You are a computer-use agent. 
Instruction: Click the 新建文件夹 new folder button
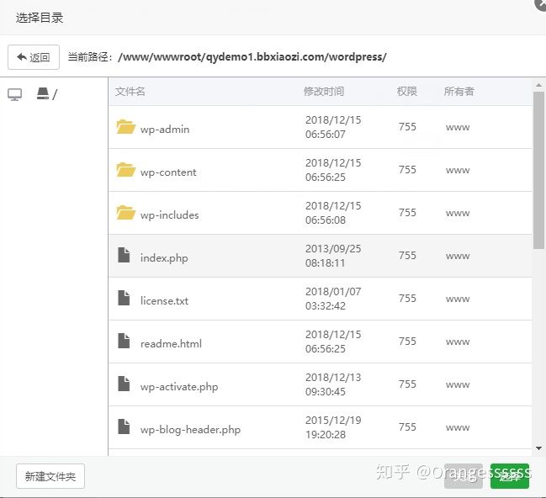(x=50, y=476)
